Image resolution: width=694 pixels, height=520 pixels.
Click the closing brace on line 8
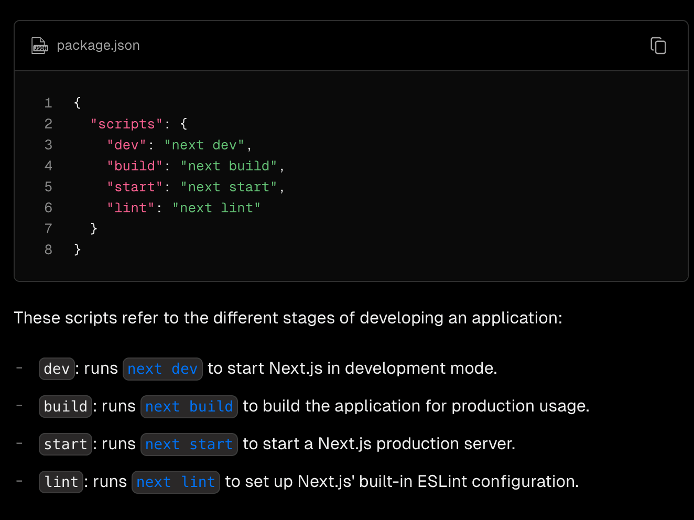click(78, 250)
